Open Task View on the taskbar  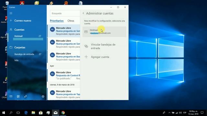tap(18, 113)
